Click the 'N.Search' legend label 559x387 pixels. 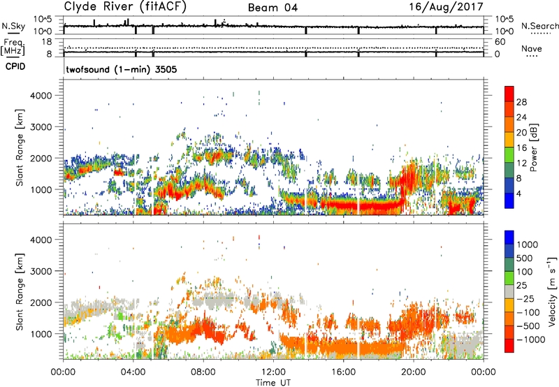(539, 26)
